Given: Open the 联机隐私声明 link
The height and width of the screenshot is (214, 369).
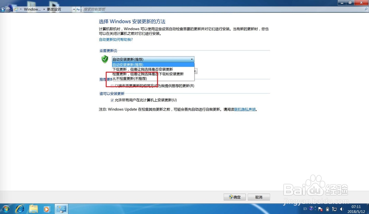Looking at the screenshot, I should [x=245, y=109].
